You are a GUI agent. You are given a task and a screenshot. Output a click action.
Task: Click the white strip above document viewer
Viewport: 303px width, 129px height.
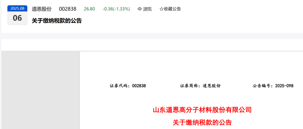tap(152, 45)
